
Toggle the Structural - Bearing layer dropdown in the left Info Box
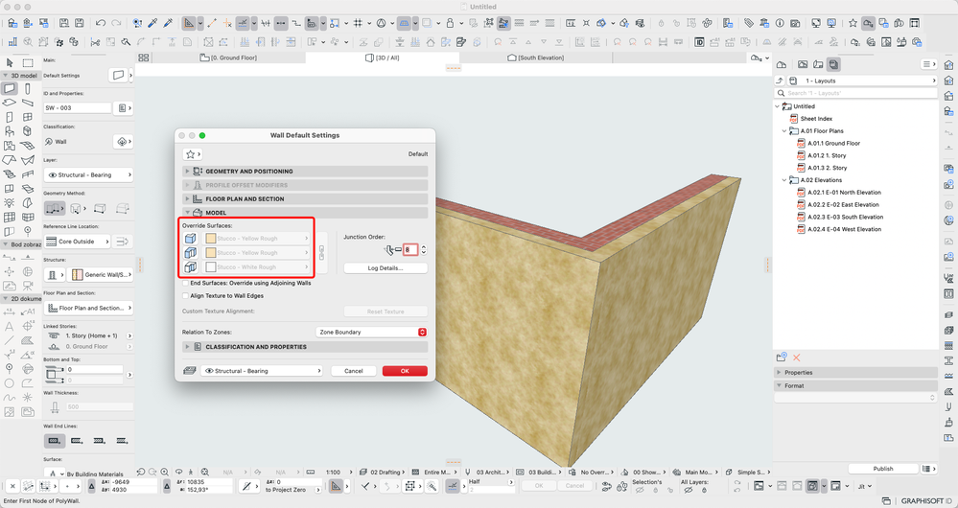[x=88, y=175]
